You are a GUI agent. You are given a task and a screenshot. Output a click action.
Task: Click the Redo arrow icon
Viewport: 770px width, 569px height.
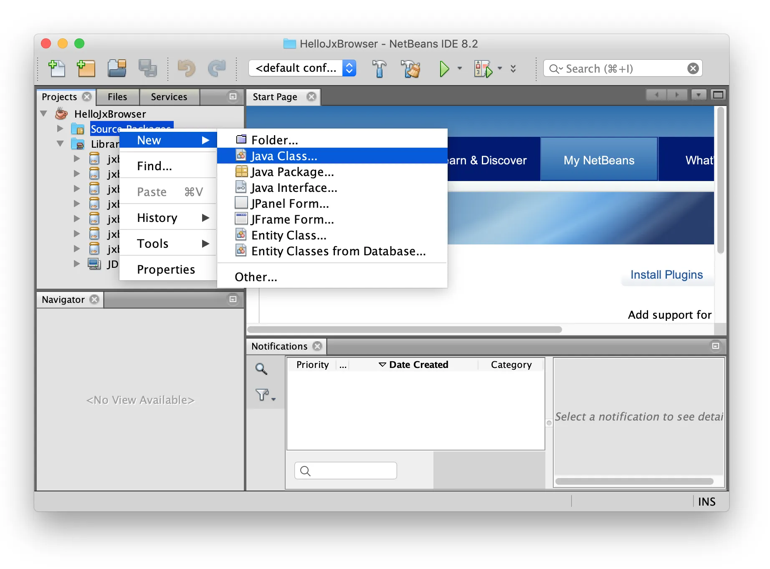point(217,68)
